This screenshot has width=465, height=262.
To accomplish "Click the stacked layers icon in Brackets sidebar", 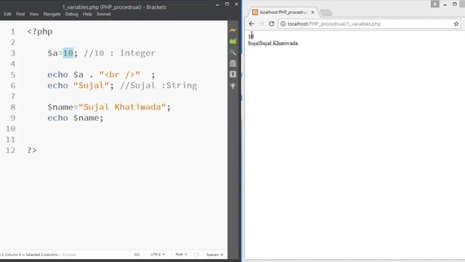I will [x=233, y=63].
